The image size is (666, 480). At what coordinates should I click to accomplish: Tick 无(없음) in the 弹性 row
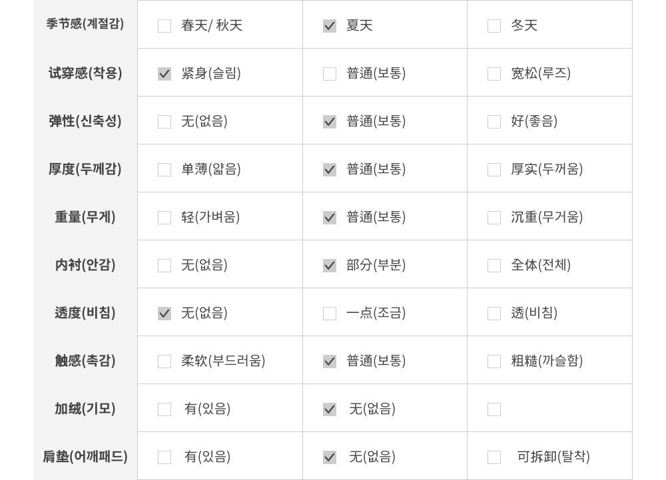pos(165,122)
